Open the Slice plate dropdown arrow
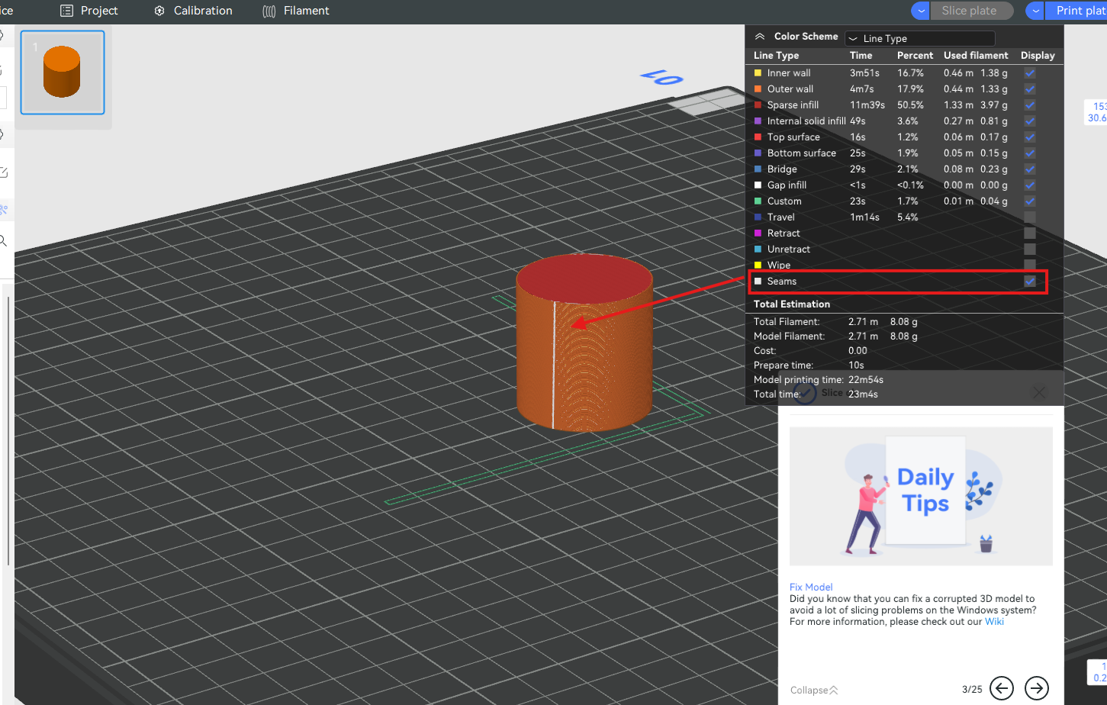The width and height of the screenshot is (1107, 705). point(920,11)
